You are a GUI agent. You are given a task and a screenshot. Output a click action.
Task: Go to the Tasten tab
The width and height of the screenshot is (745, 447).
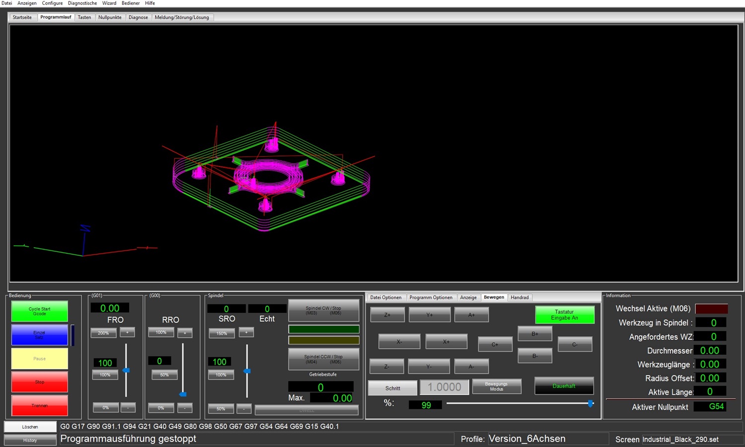click(84, 17)
